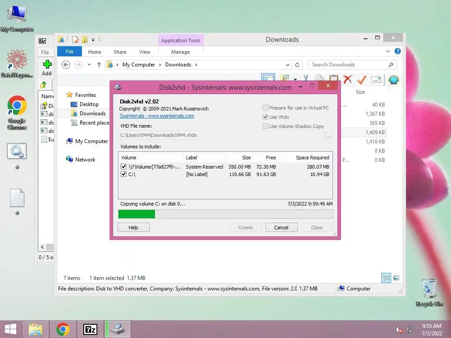This screenshot has height=338, width=451.
Task: Open Chrome from the taskbar
Action: pos(63,329)
